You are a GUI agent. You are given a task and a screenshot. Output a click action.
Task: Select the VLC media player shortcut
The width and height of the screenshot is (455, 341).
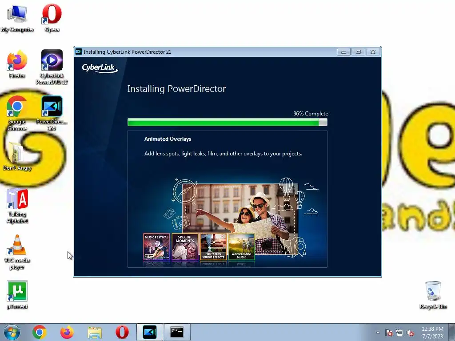(x=17, y=252)
